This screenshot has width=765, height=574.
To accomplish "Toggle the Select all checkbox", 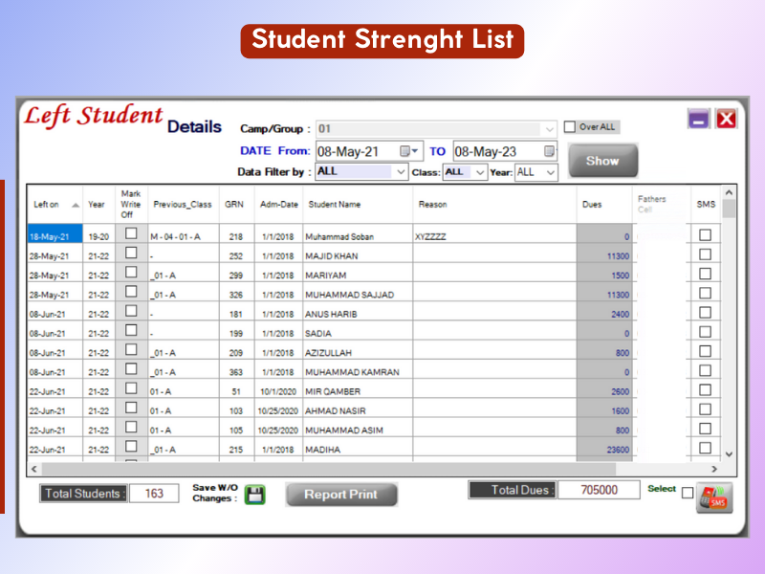I will click(687, 493).
